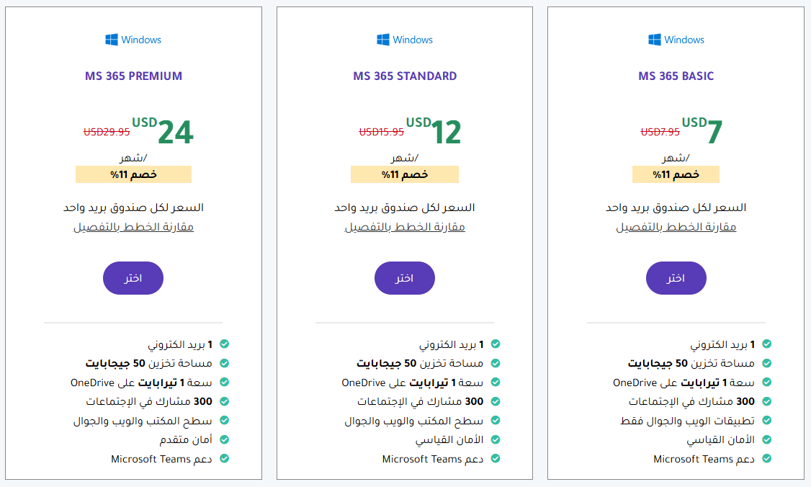This screenshot has width=811, height=487.
Task: Open detailed plan comparison link under Premium
Action: tap(133, 227)
